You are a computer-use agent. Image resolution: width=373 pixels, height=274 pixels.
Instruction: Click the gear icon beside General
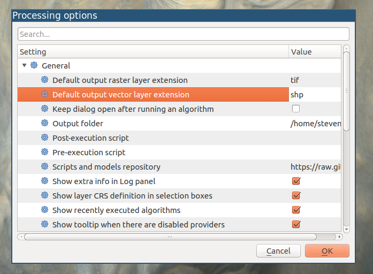(34, 66)
